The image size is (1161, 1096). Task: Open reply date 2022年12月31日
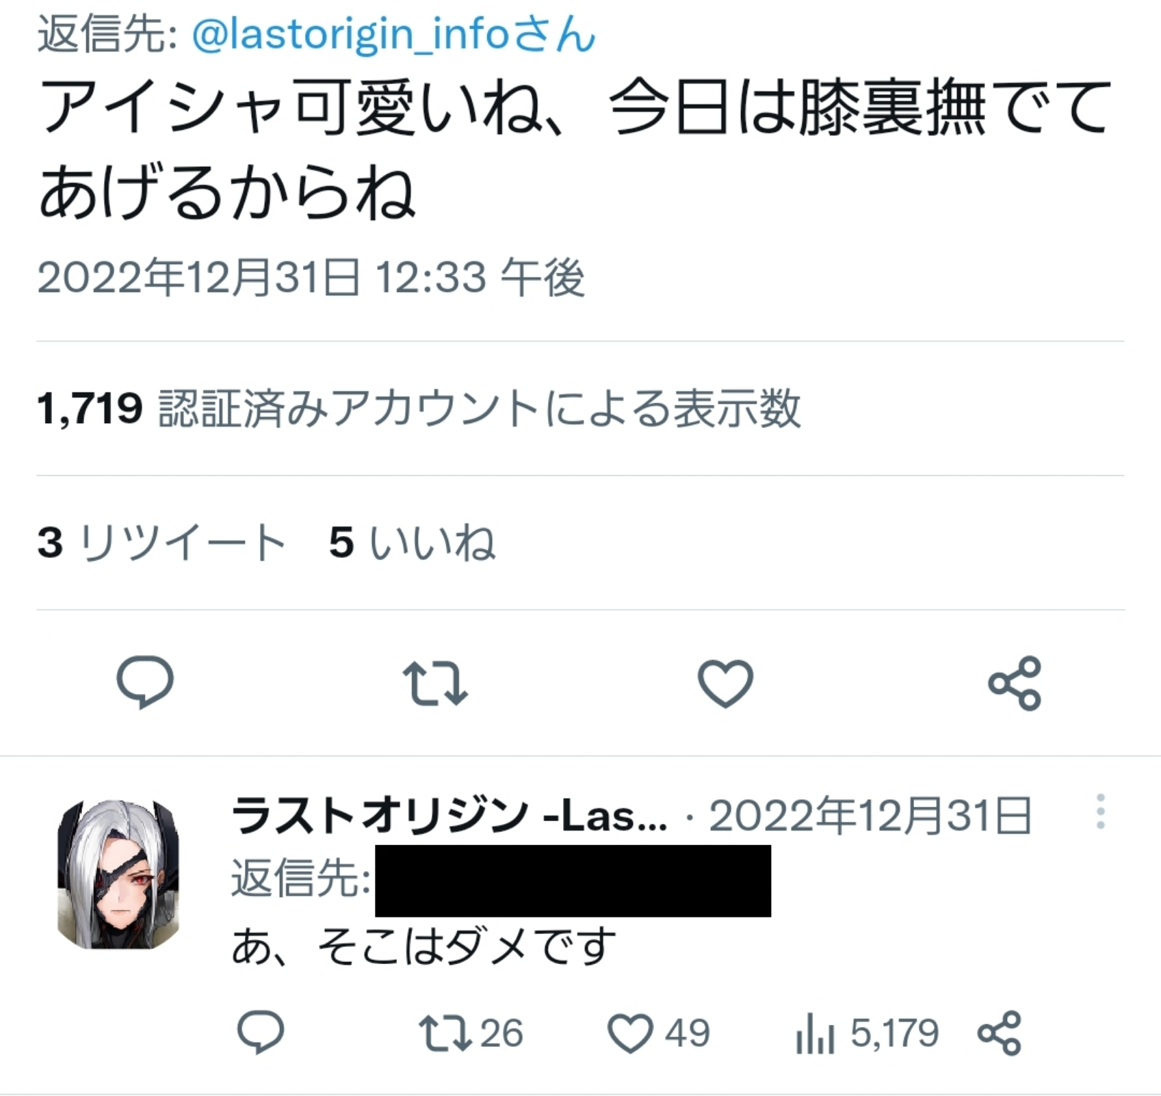870,816
